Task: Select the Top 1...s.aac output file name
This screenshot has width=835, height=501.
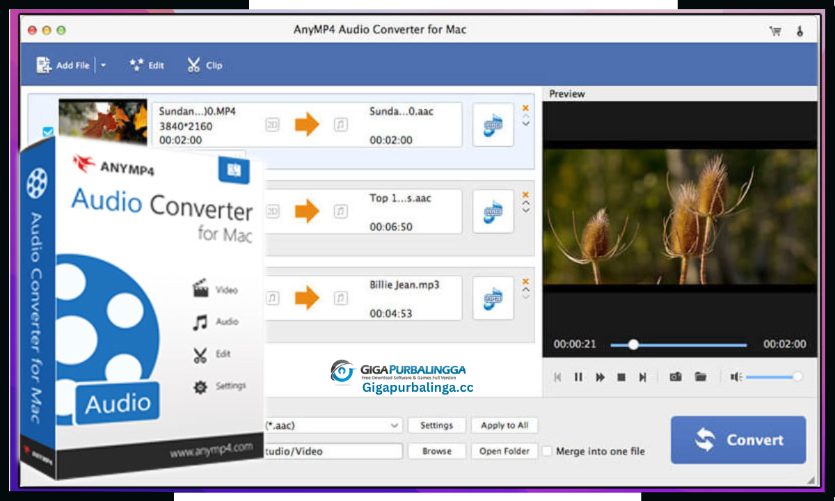Action: [400, 198]
